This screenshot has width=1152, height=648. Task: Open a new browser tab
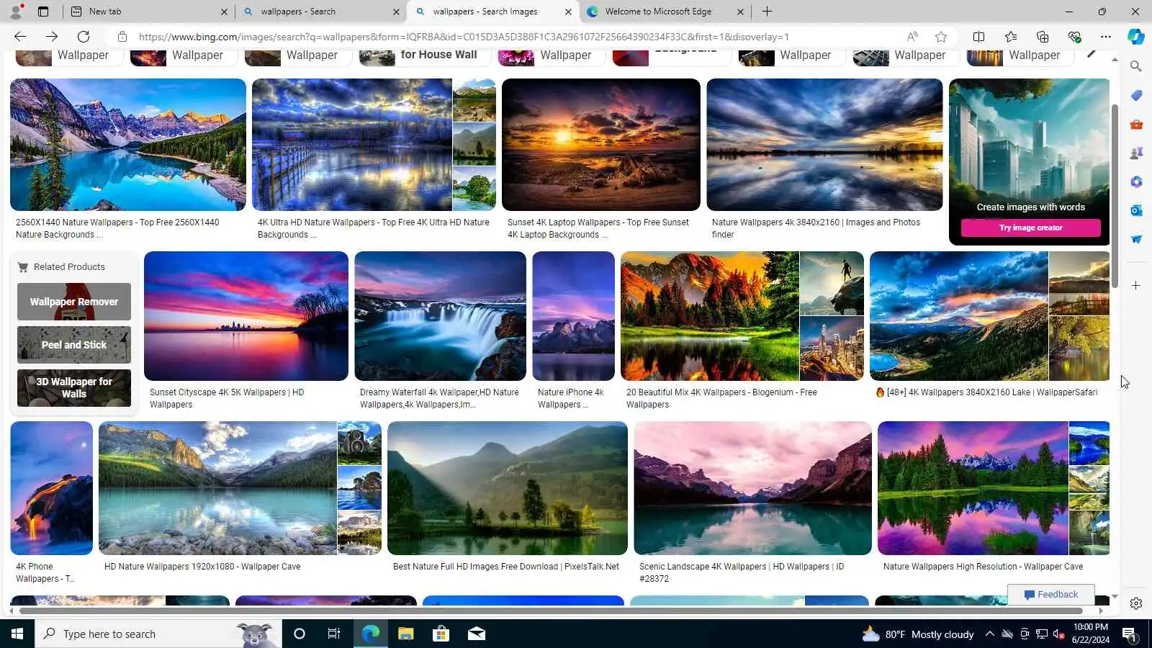(767, 12)
